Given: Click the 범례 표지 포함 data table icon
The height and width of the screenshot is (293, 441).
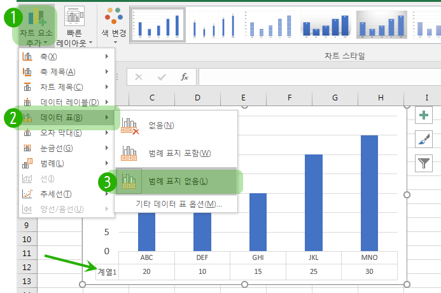Looking at the screenshot, I should coord(129,153).
